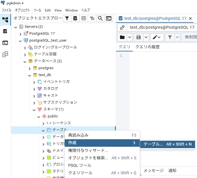Open the ヘルプ menu

86,10
